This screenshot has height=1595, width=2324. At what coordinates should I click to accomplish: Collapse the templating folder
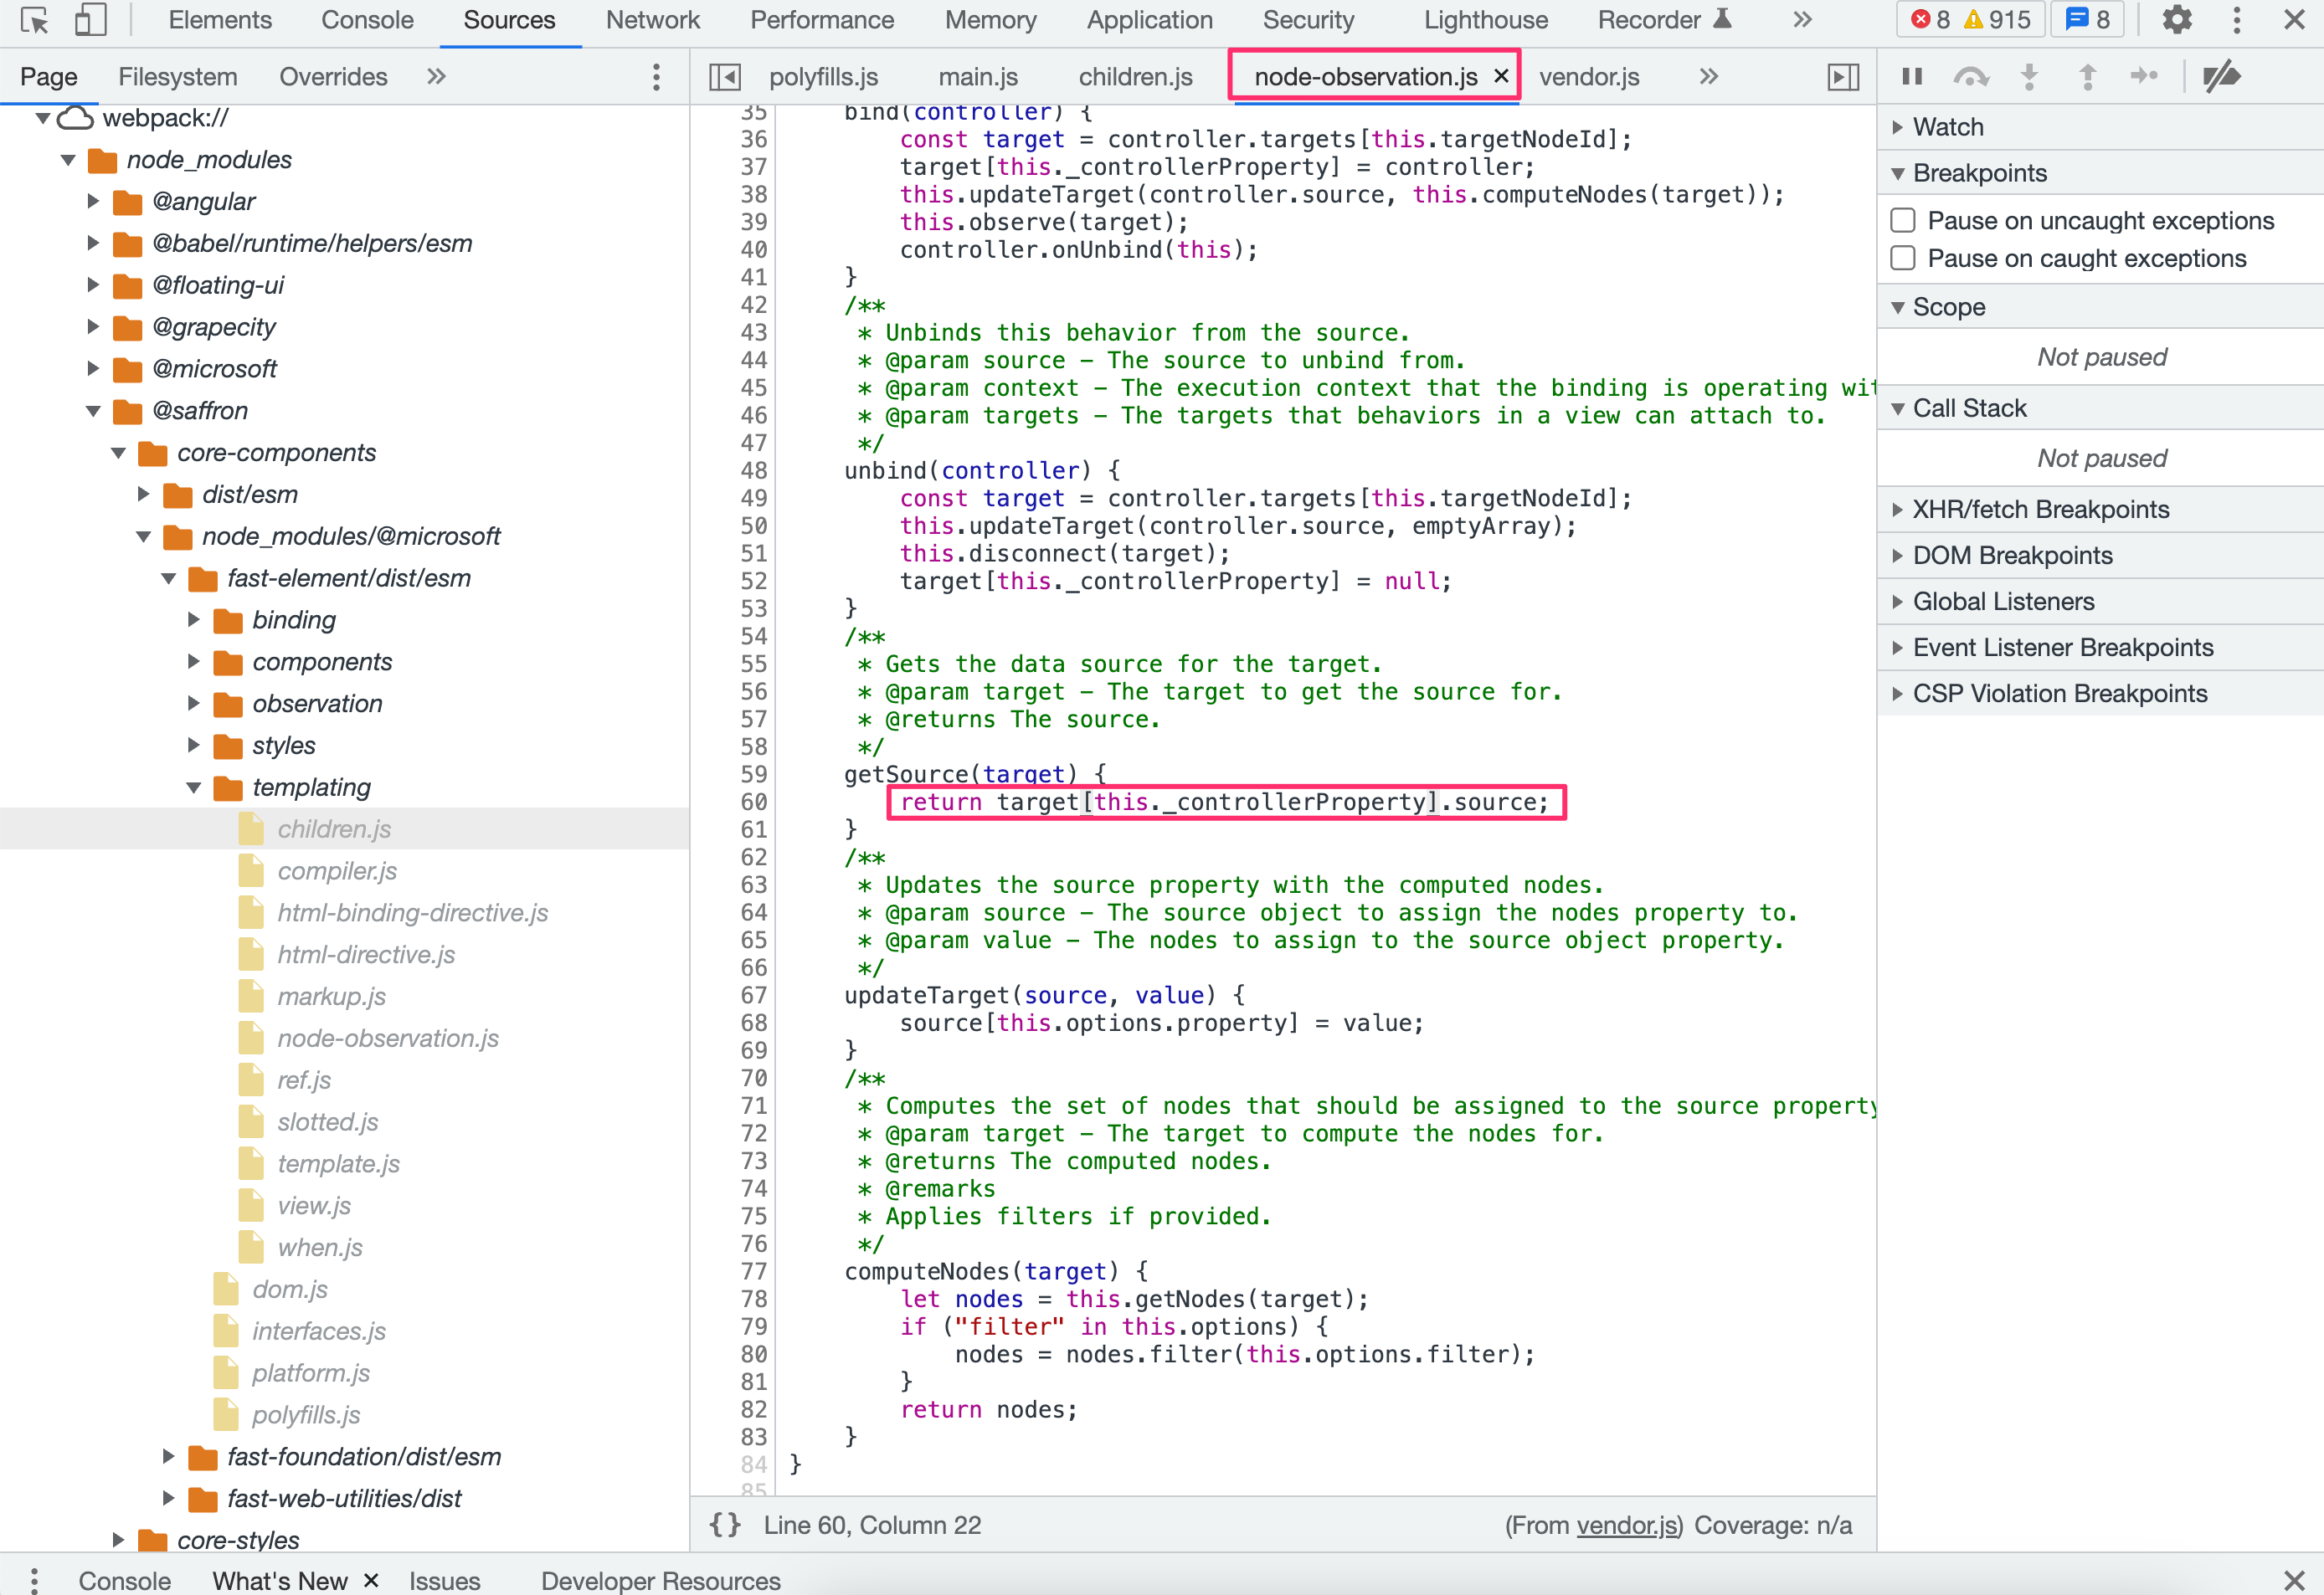tap(194, 787)
